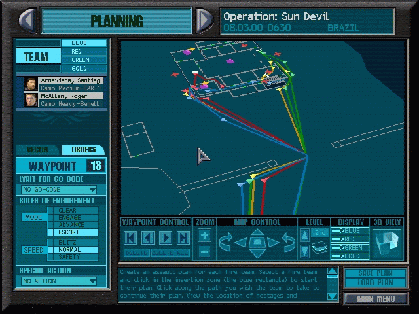Viewport: 419px width, 314px height.
Task: Step to next waypoint button
Action: coord(166,237)
